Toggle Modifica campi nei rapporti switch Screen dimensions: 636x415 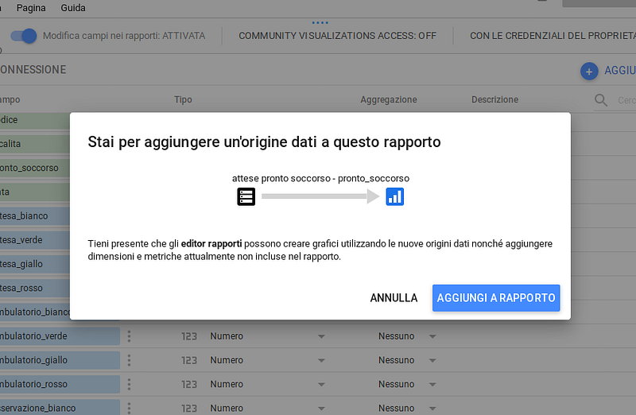[x=24, y=36]
